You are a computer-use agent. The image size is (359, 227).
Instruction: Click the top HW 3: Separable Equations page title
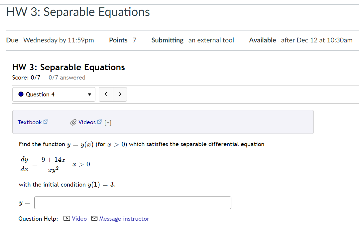[78, 12]
